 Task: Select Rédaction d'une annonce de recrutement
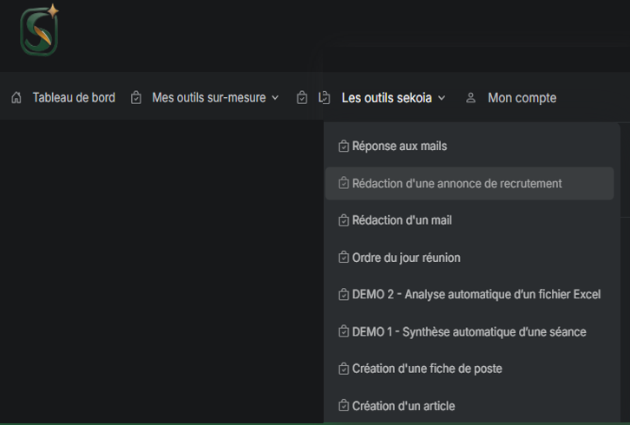[456, 184]
